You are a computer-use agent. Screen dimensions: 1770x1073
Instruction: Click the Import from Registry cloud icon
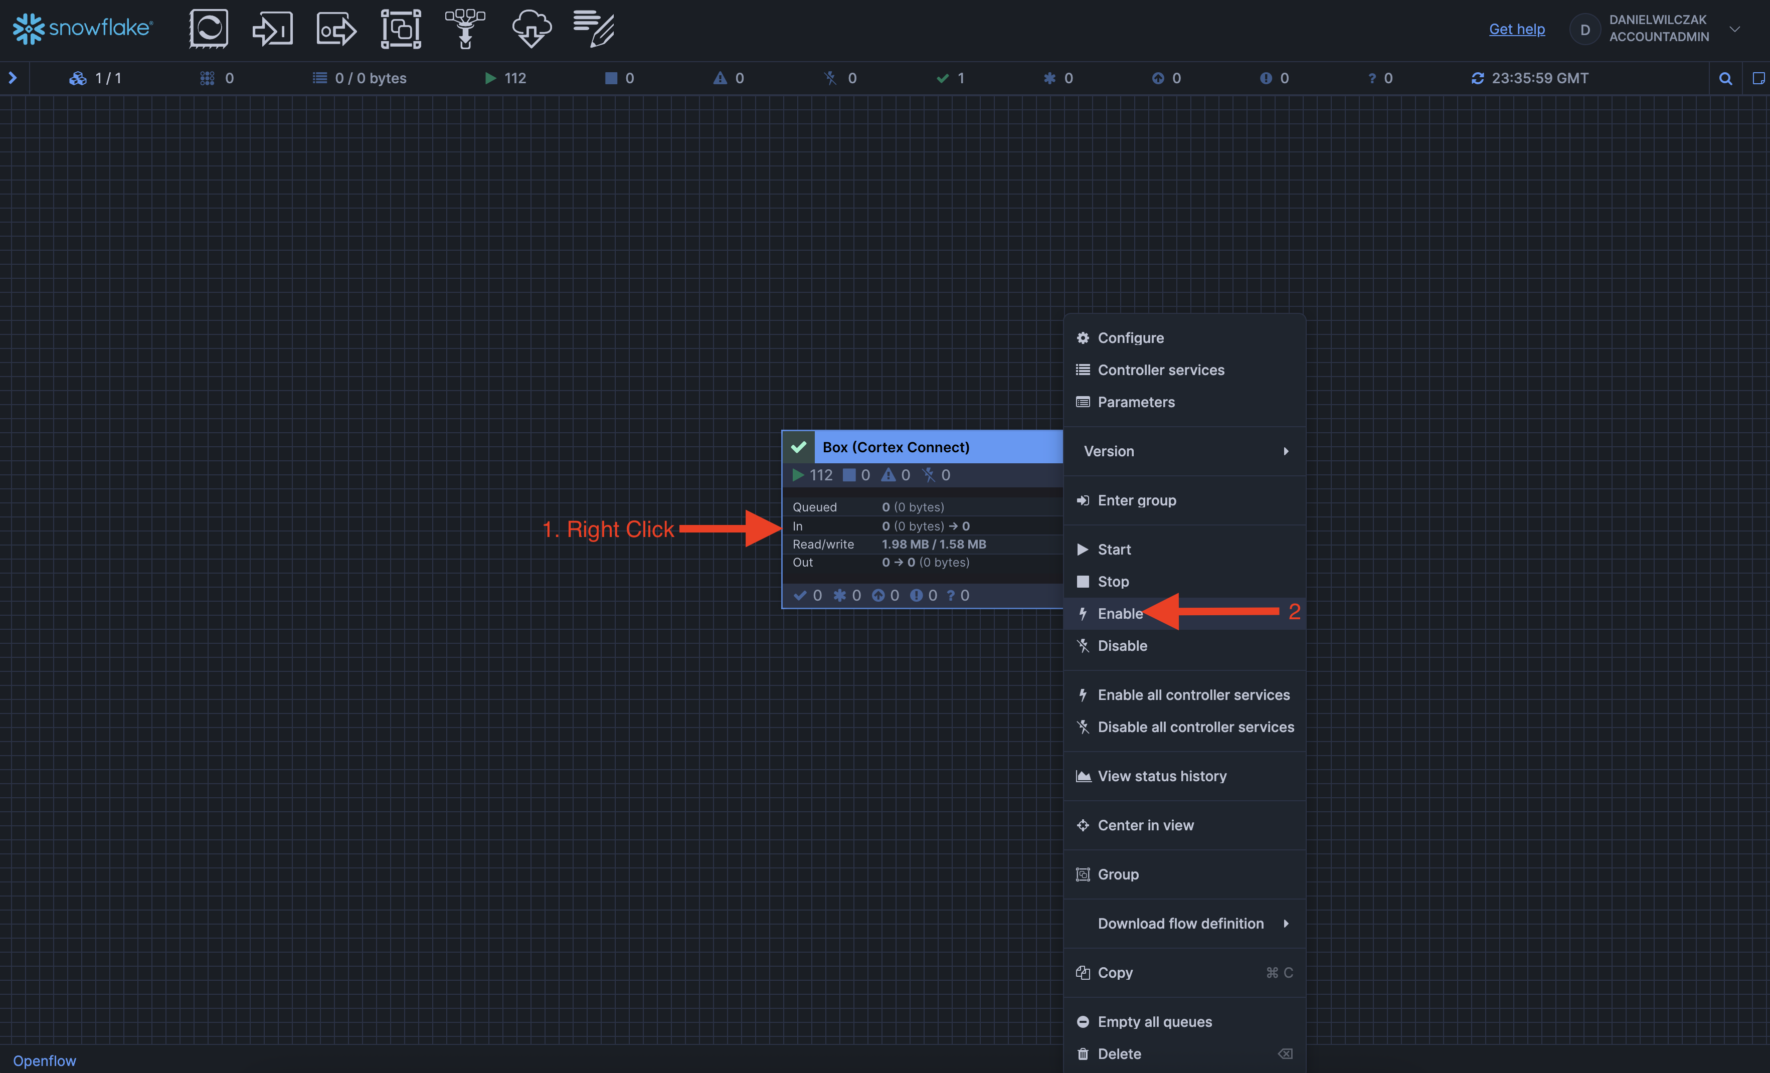point(532,30)
